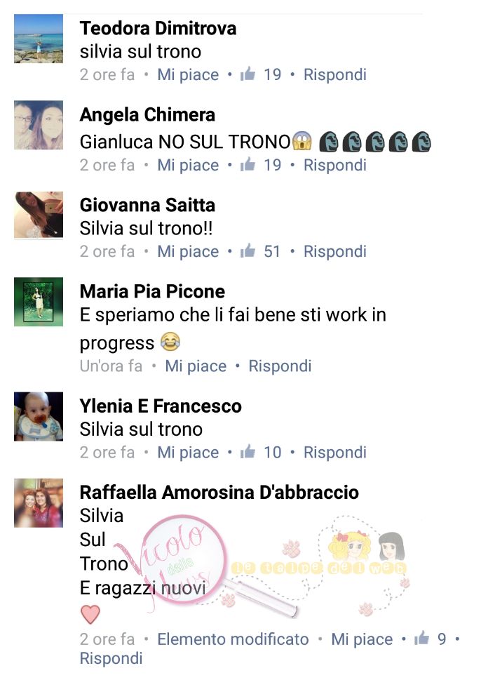Click the thumbs-up icon on Ylenia E Francesco's comment
Screen dimensions: 481x680
pos(248,452)
